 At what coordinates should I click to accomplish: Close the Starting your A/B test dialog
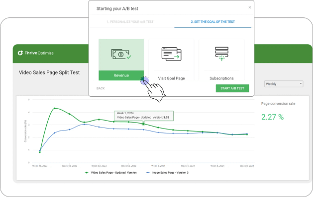tap(249, 7)
